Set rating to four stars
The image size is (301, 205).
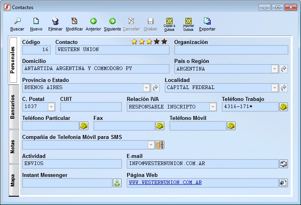157,42
